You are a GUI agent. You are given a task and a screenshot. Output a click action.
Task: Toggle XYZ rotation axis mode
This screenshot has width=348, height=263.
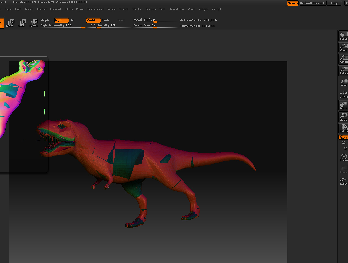[343, 137]
